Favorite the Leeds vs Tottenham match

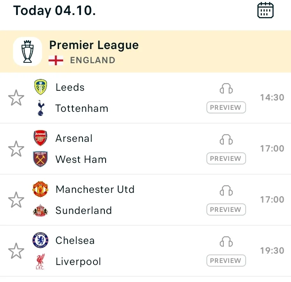(x=16, y=98)
